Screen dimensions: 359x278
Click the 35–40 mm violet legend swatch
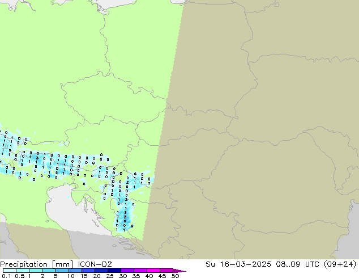tap(140, 271)
